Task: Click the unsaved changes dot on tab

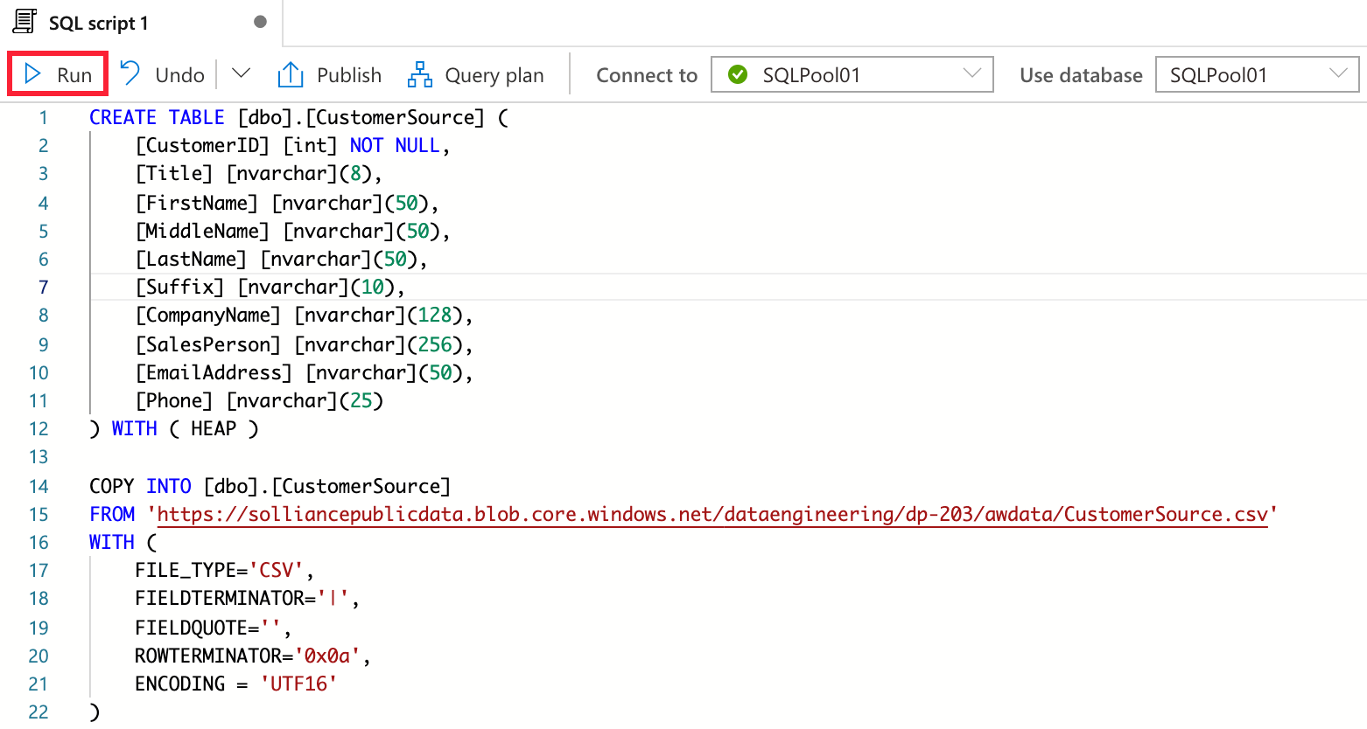Action: (260, 22)
